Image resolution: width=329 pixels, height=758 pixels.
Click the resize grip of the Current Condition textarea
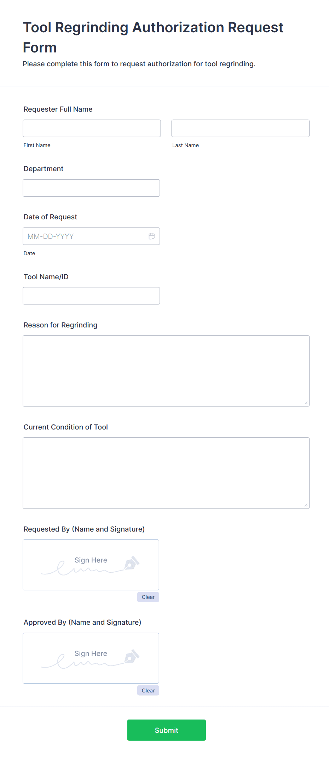(x=306, y=504)
